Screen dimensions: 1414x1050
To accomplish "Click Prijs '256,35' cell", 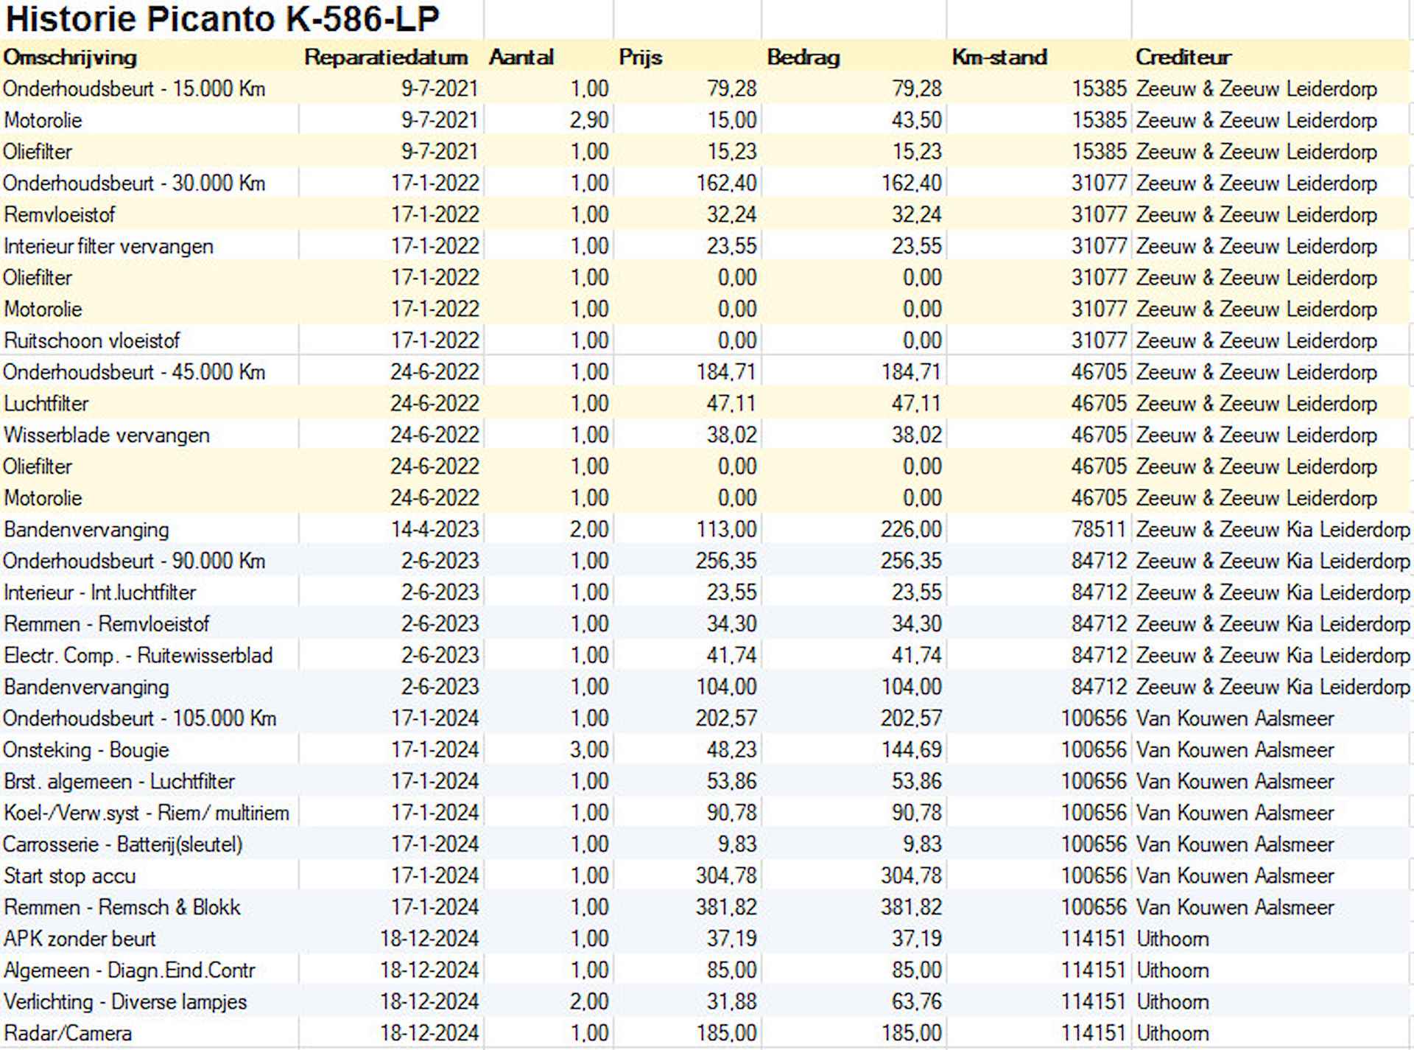I will (726, 561).
